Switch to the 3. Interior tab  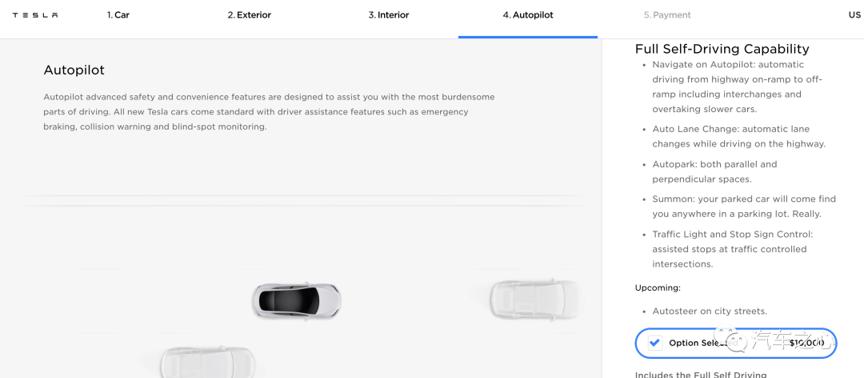[x=389, y=15]
